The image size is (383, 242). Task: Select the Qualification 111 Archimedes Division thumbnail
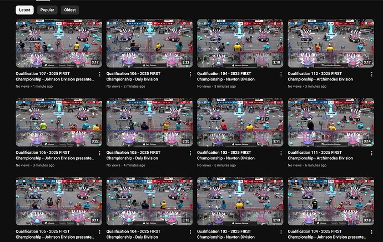point(331,122)
